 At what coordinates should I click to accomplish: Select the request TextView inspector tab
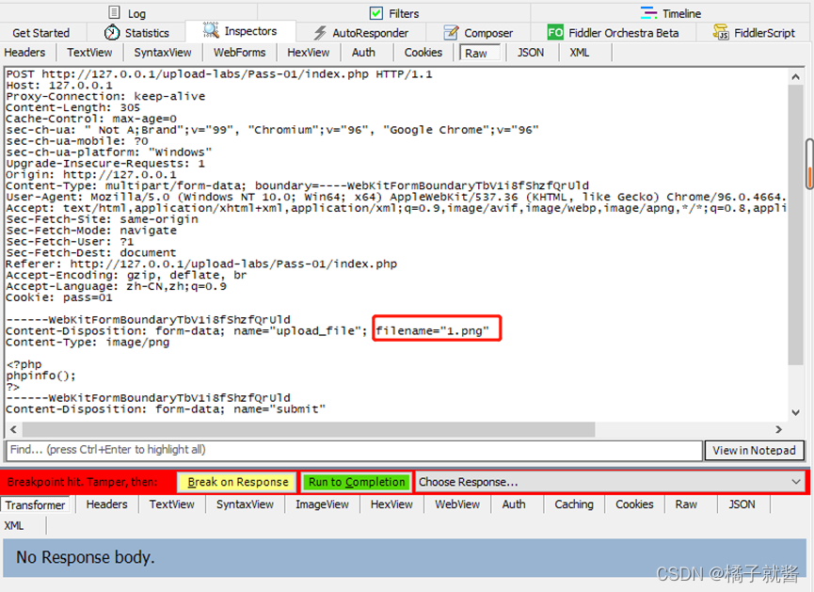click(89, 53)
